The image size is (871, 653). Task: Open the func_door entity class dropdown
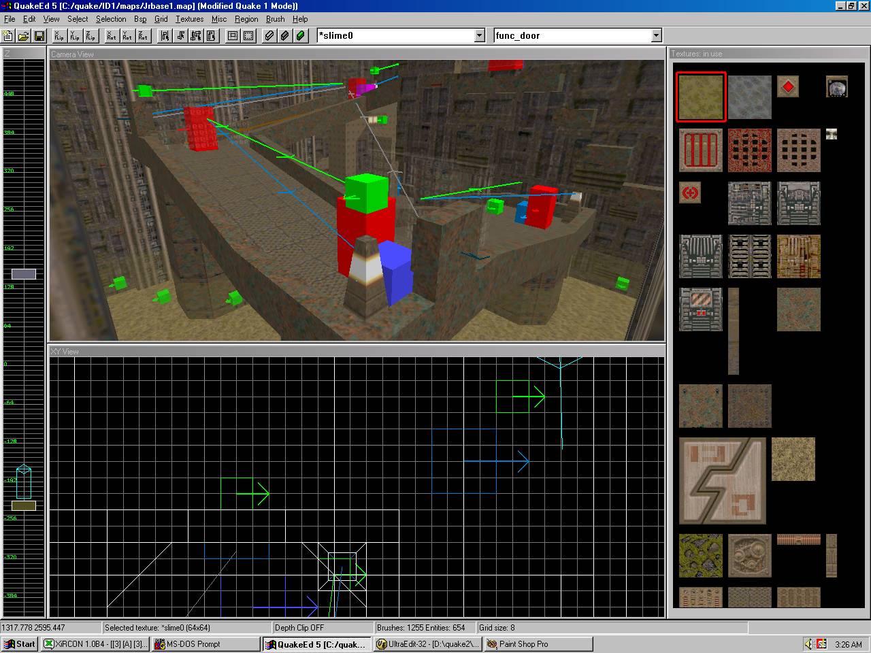[656, 35]
